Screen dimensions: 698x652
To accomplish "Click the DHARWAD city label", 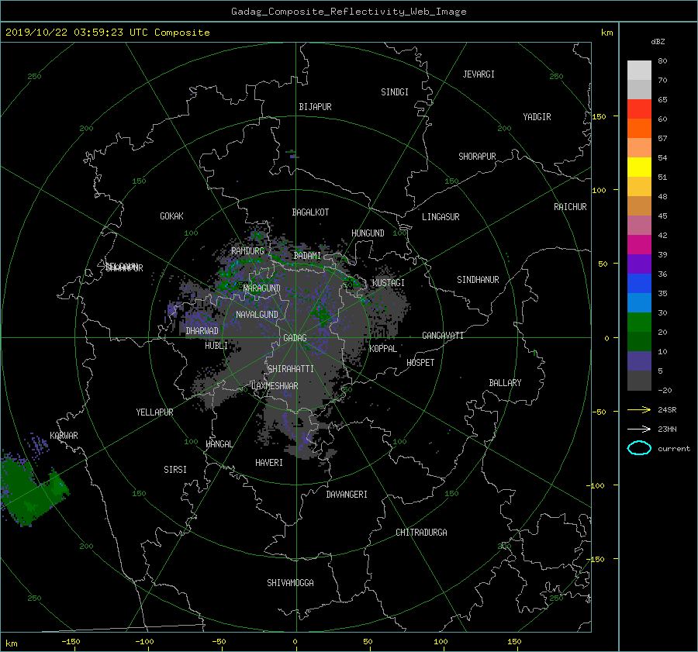I will coord(202,331).
